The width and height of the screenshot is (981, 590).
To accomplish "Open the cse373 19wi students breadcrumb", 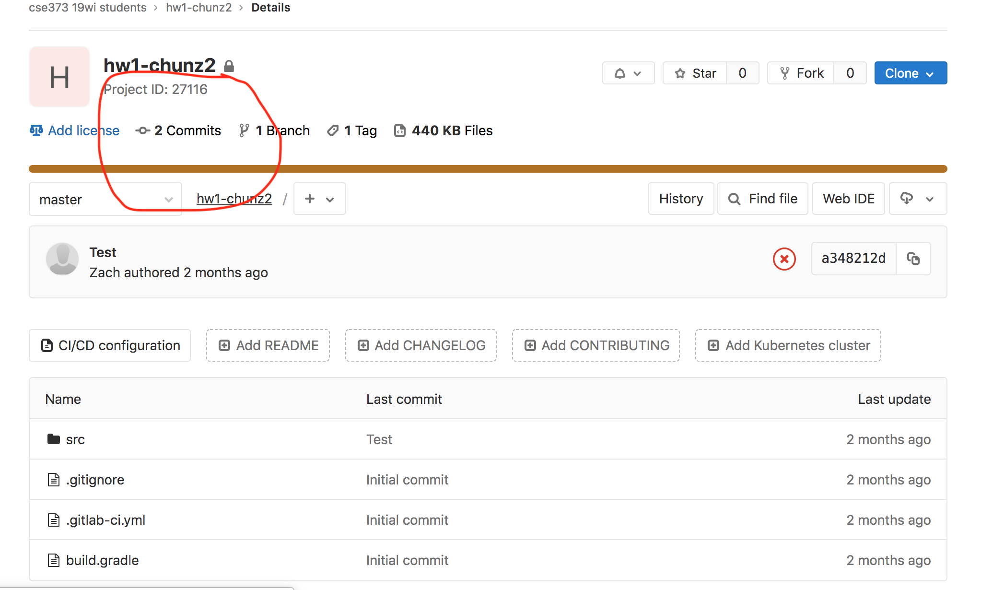I will [88, 7].
